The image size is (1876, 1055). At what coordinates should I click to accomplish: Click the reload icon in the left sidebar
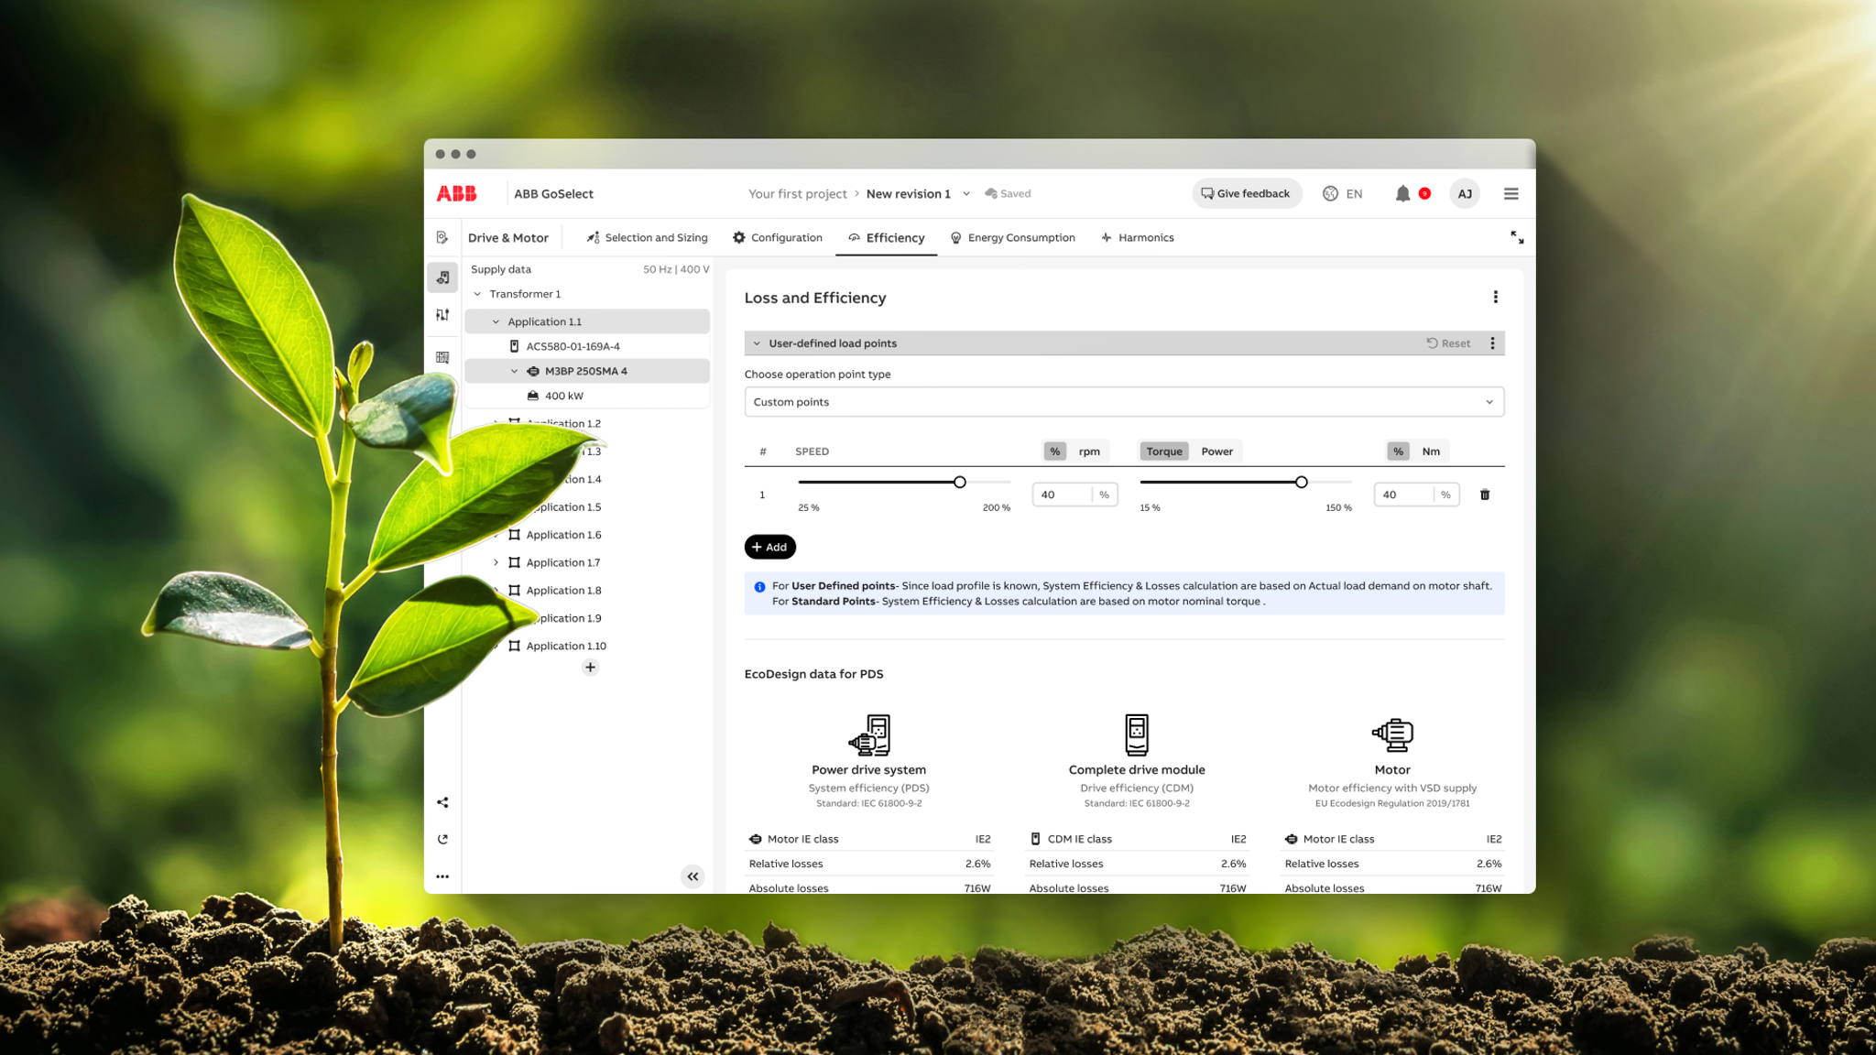tap(443, 839)
